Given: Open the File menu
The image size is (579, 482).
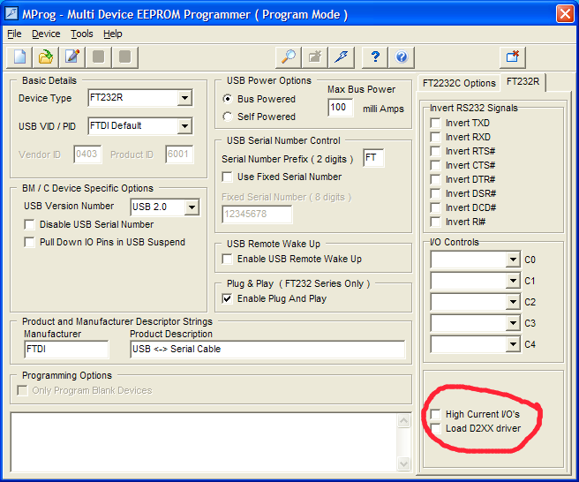Looking at the screenshot, I should [14, 34].
